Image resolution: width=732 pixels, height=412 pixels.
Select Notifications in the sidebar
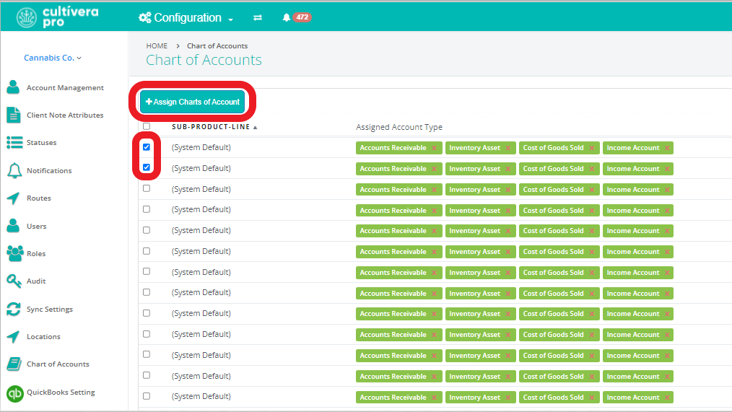coord(49,171)
